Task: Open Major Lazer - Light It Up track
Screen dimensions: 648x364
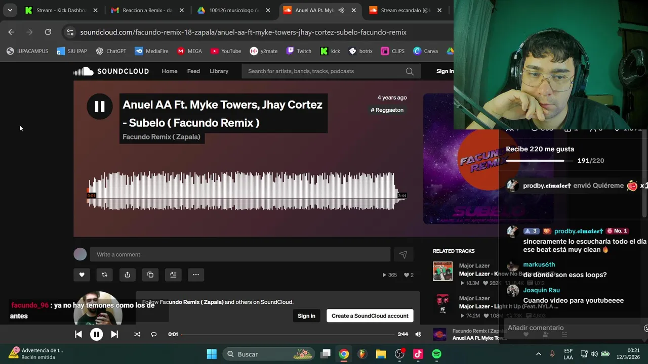Action: (x=508, y=306)
